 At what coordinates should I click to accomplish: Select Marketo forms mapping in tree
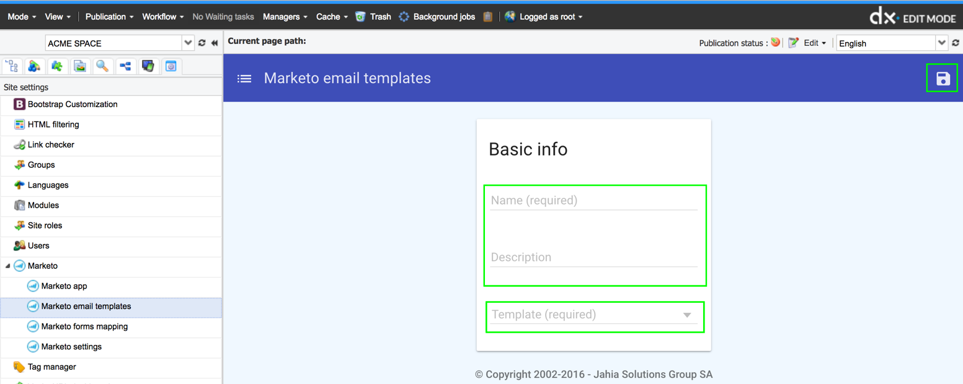84,326
